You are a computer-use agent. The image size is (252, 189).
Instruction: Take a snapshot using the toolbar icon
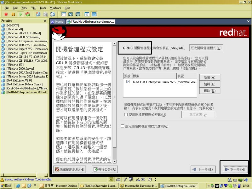(x=38, y=14)
